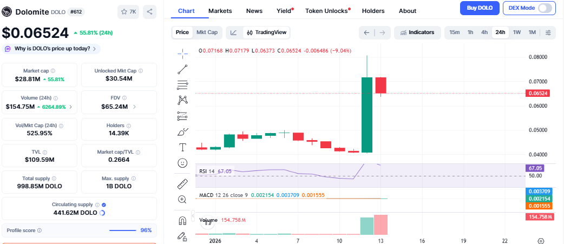This screenshot has width=564, height=244.
Task: Select the ruler measure tool
Action: pos(183,184)
